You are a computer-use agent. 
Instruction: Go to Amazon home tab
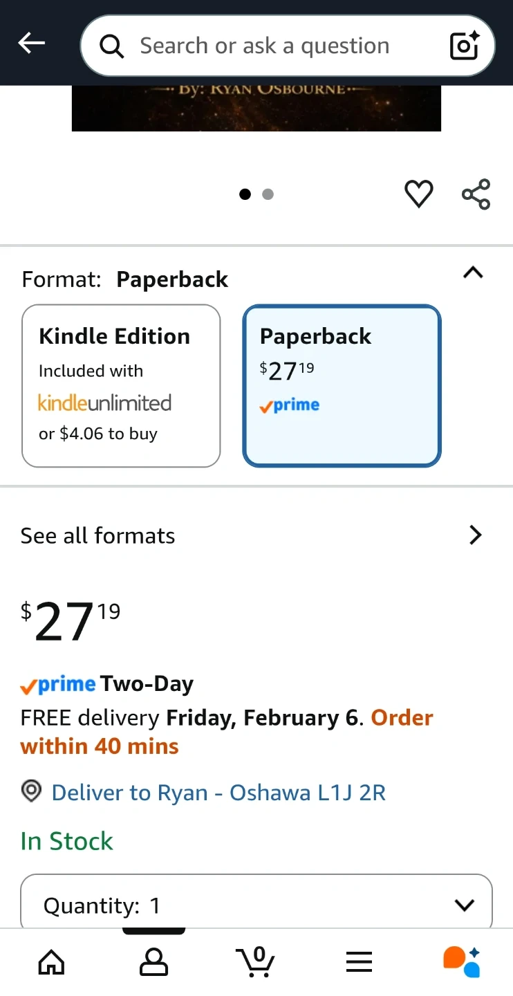51,962
